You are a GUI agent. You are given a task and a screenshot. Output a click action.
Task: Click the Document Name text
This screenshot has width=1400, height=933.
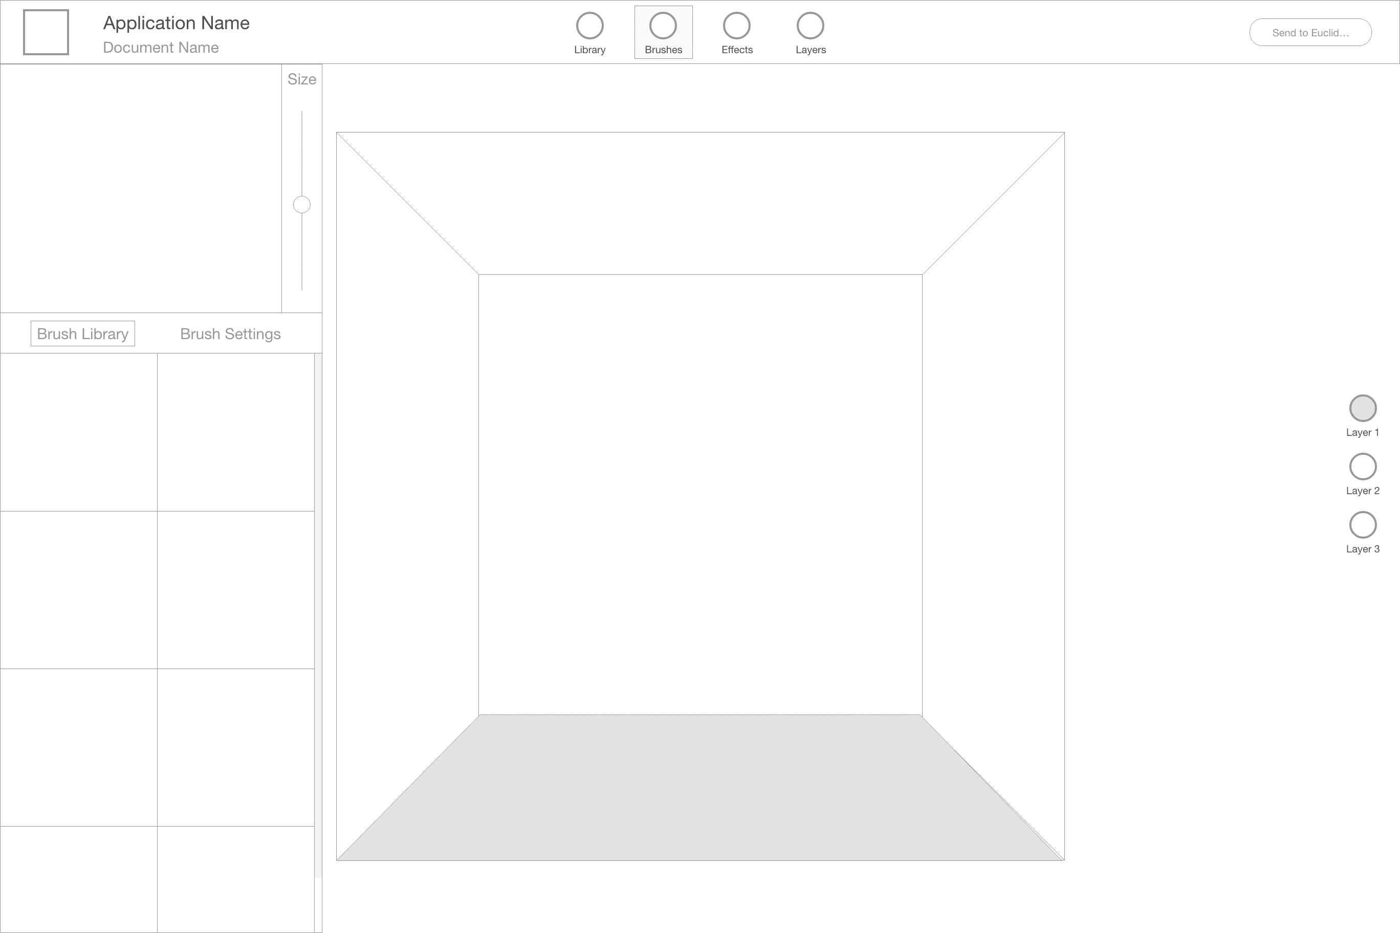161,48
